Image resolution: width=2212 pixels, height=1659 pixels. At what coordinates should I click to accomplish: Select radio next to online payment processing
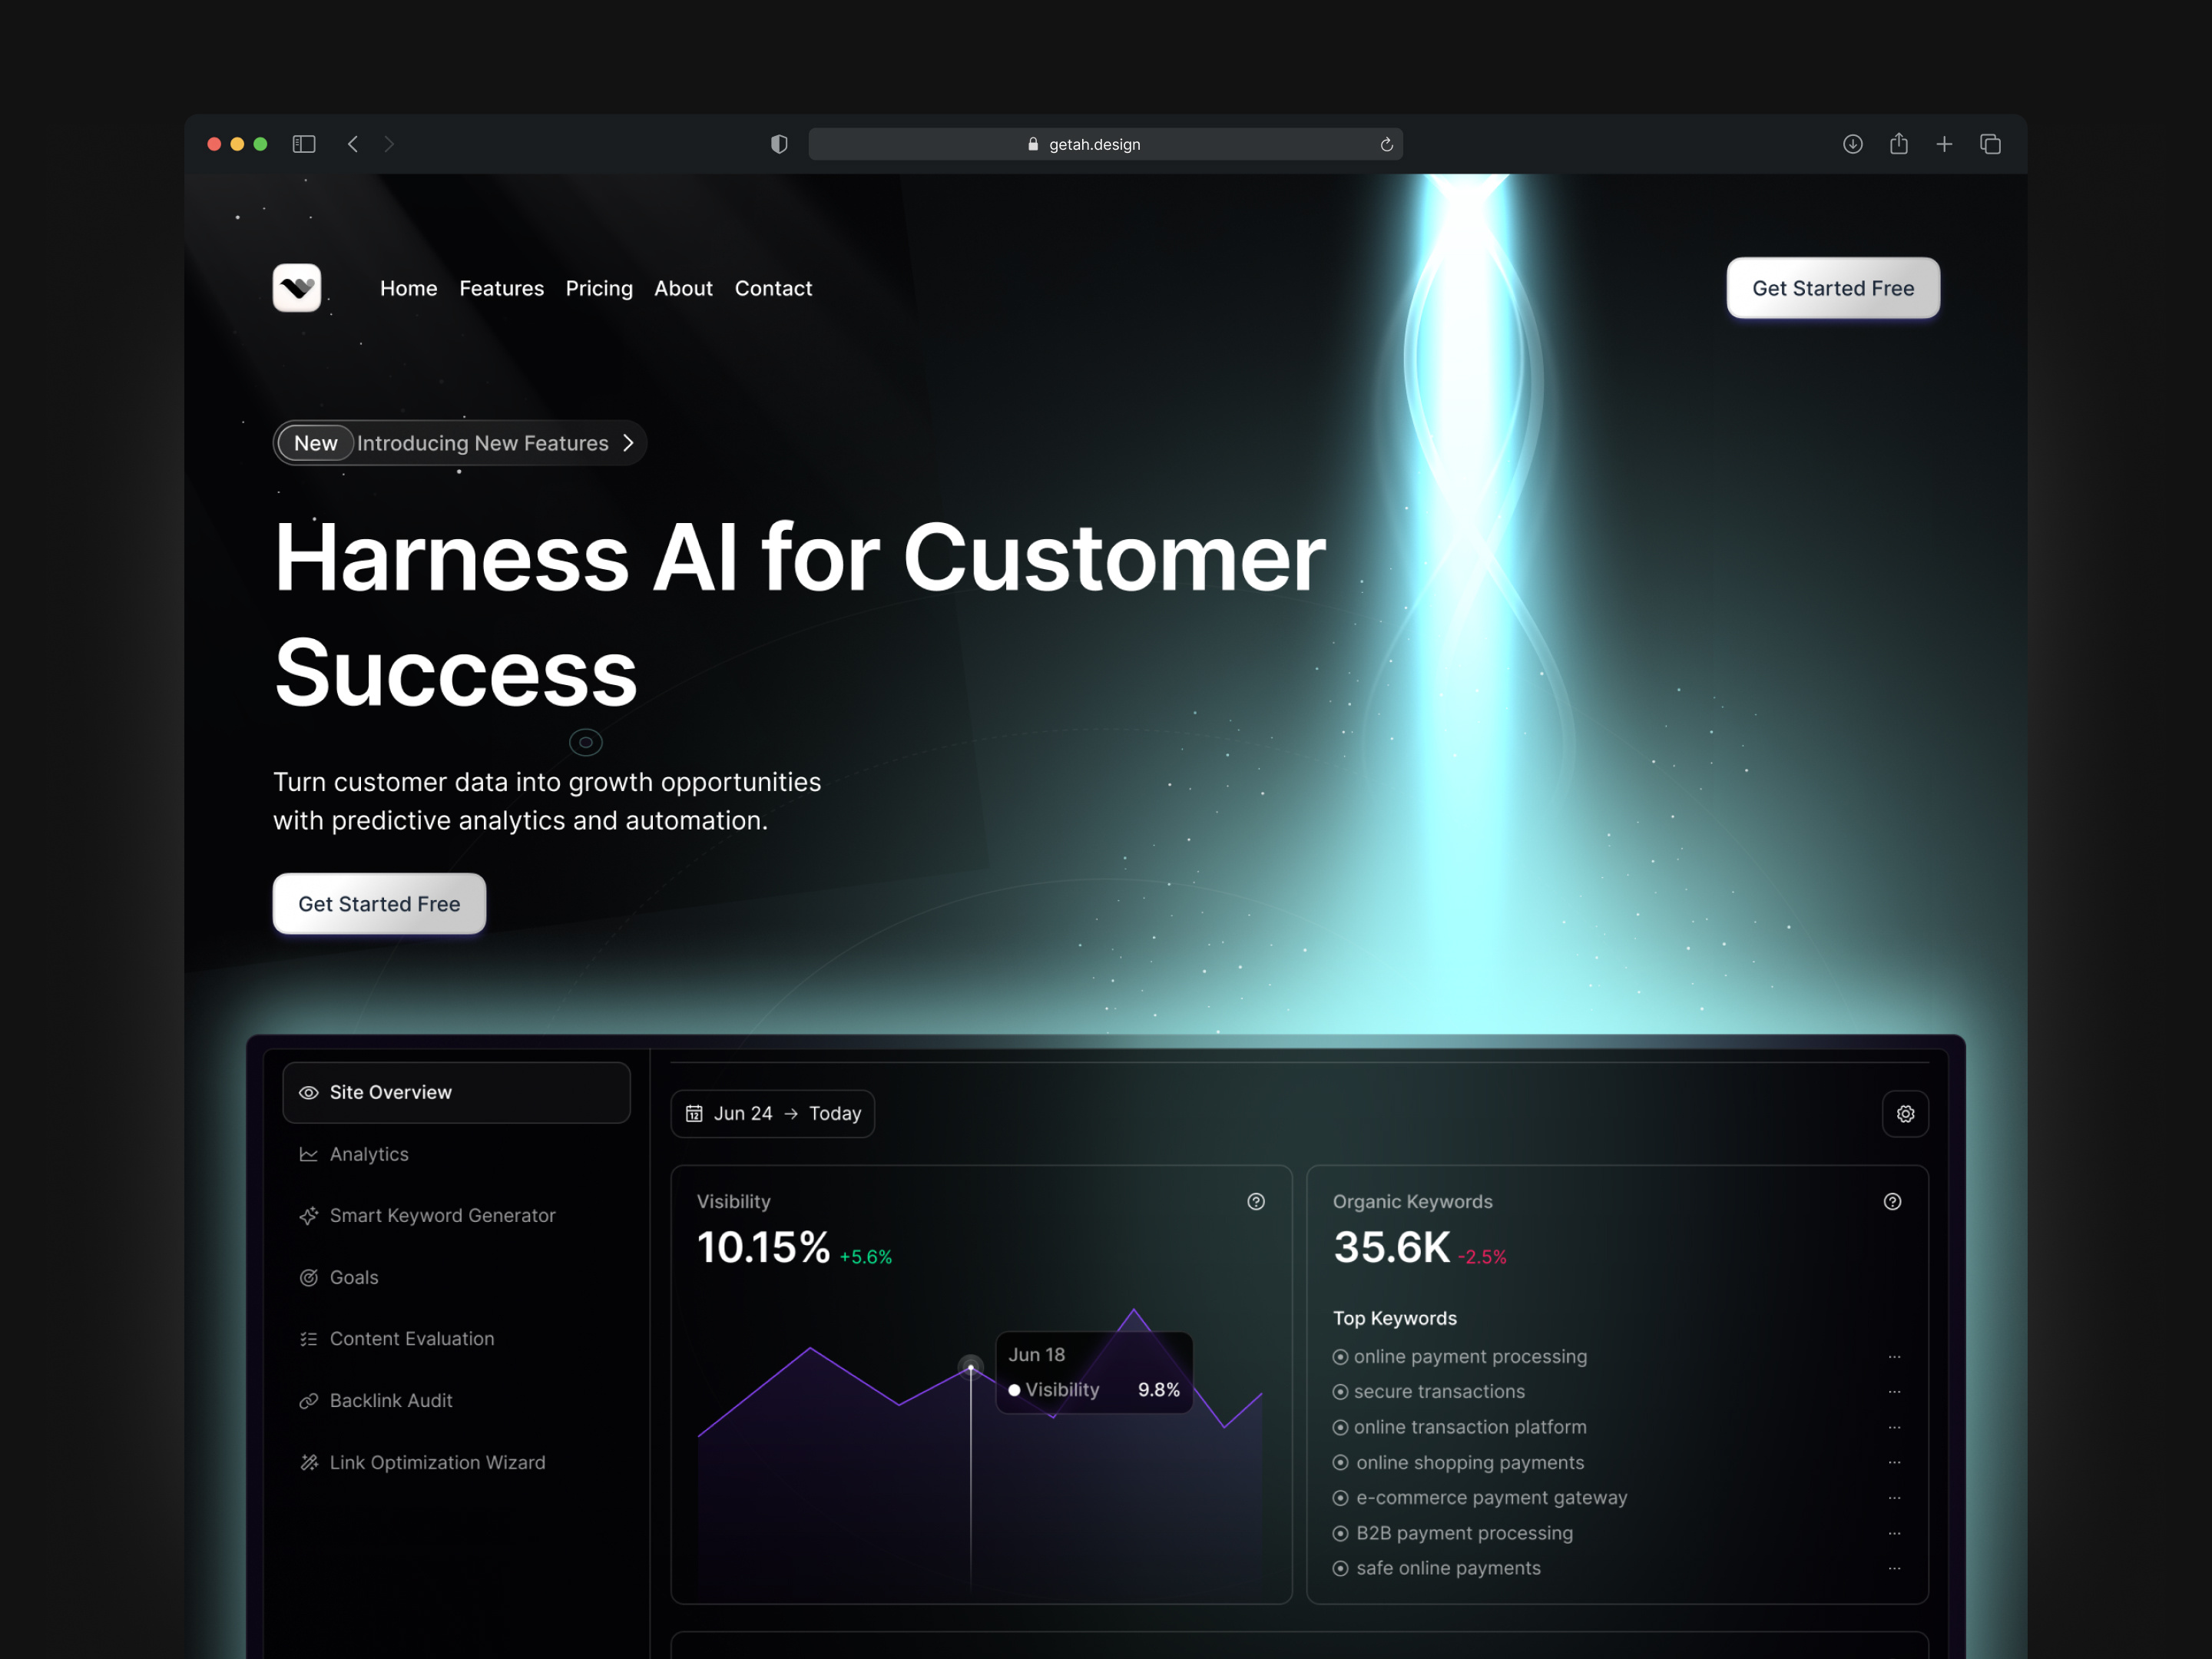tap(1340, 1357)
